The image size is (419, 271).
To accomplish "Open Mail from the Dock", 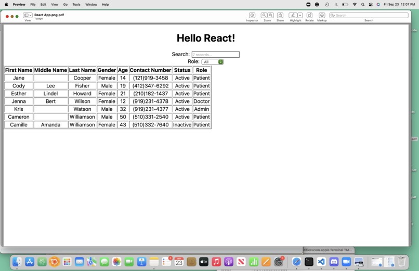I will tap(79, 262).
